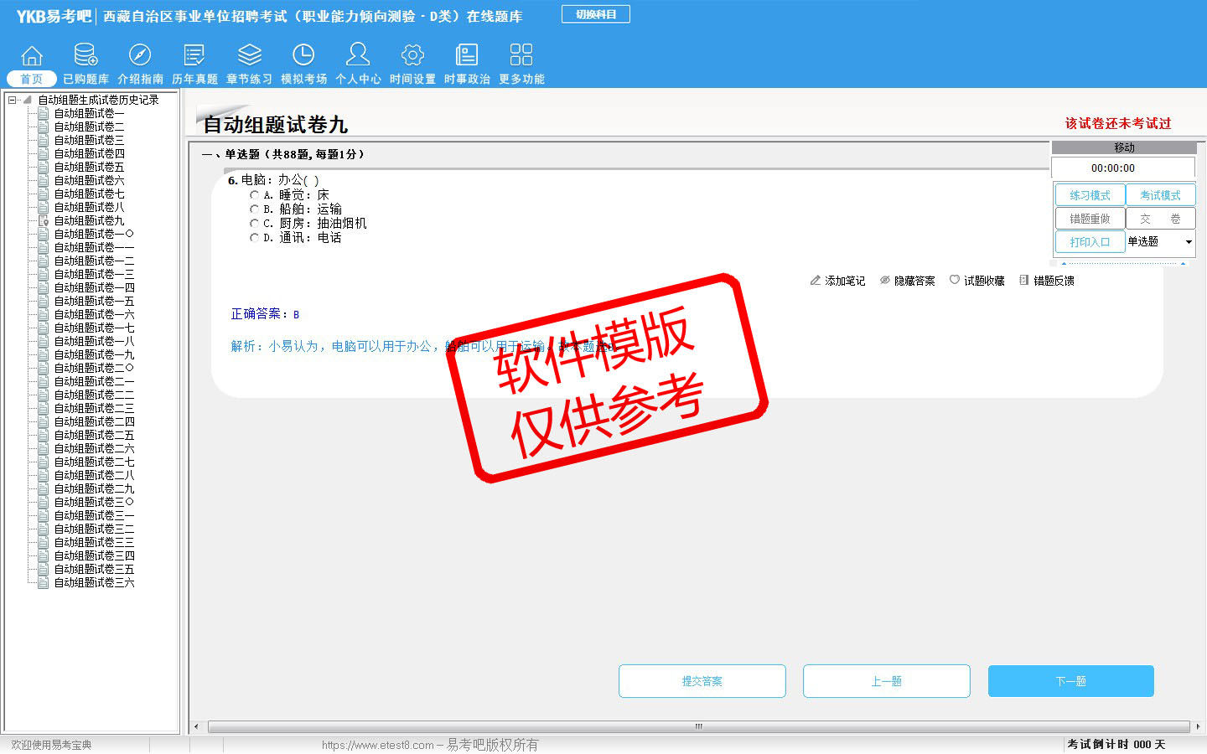Select 自动组题试卷一五 in the tree
1207x754 pixels.
tap(94, 301)
